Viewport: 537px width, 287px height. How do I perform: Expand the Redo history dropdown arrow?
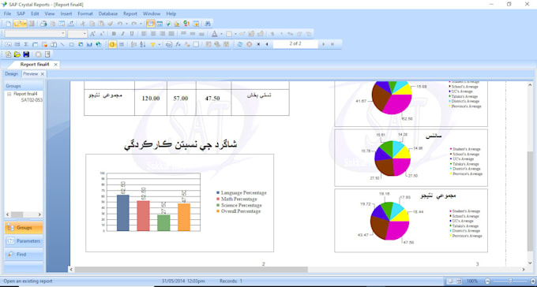pos(140,24)
